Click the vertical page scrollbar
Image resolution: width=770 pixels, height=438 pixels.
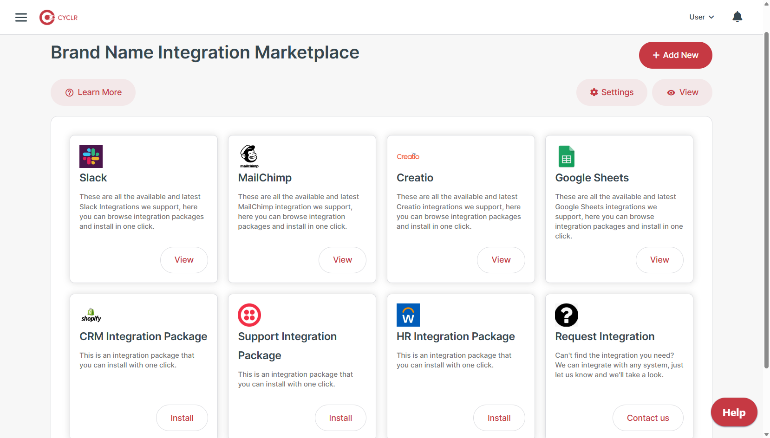(x=766, y=200)
